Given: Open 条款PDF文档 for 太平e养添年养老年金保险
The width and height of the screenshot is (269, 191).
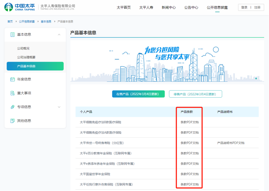Looking at the screenshot, I should point(189,164).
